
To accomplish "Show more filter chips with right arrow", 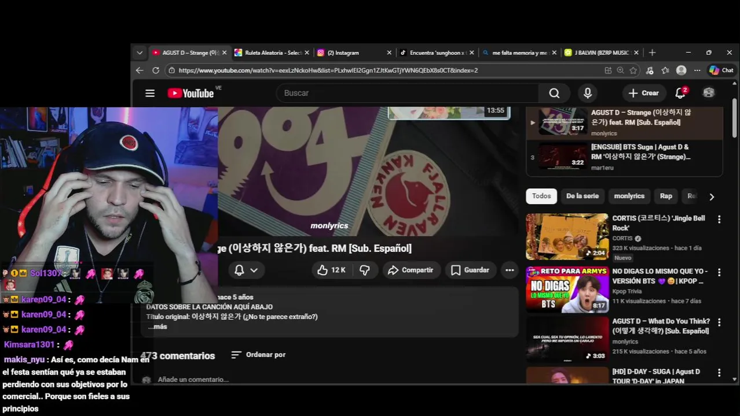I will (x=712, y=196).
